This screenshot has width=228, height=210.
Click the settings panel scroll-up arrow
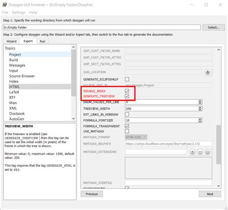pos(218,50)
